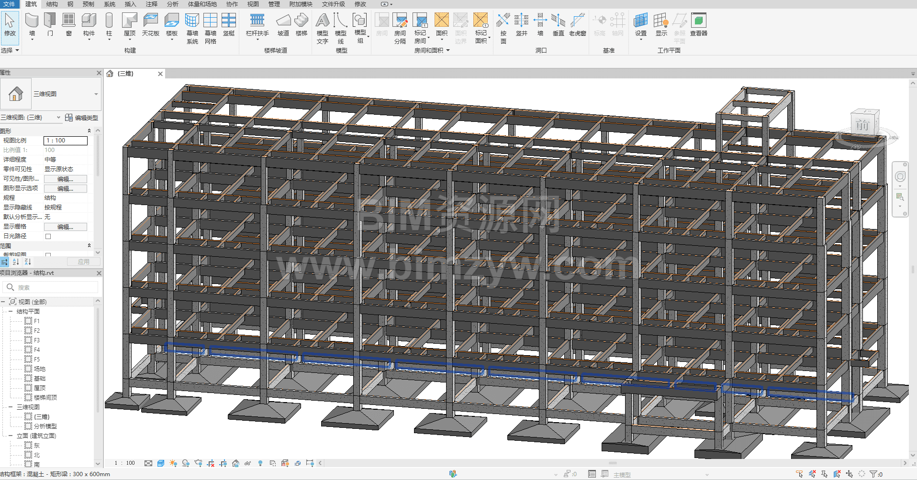Screen dimensions: 917x480
Task: Collapse the 图形 properties section
Action: pos(89,131)
